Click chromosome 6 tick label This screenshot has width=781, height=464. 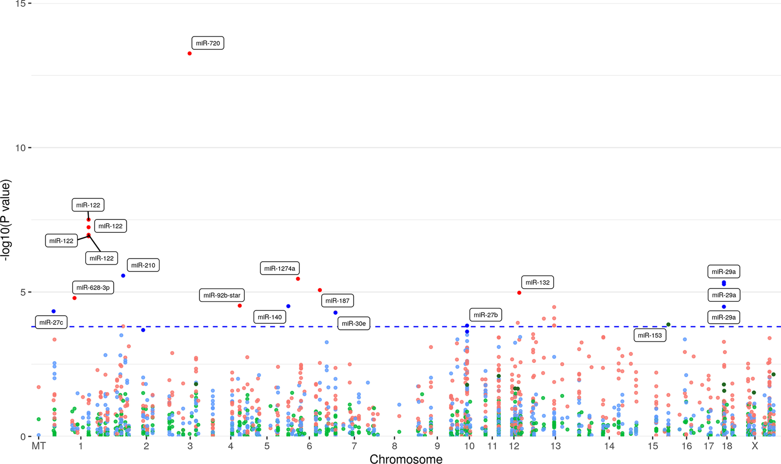[309, 446]
